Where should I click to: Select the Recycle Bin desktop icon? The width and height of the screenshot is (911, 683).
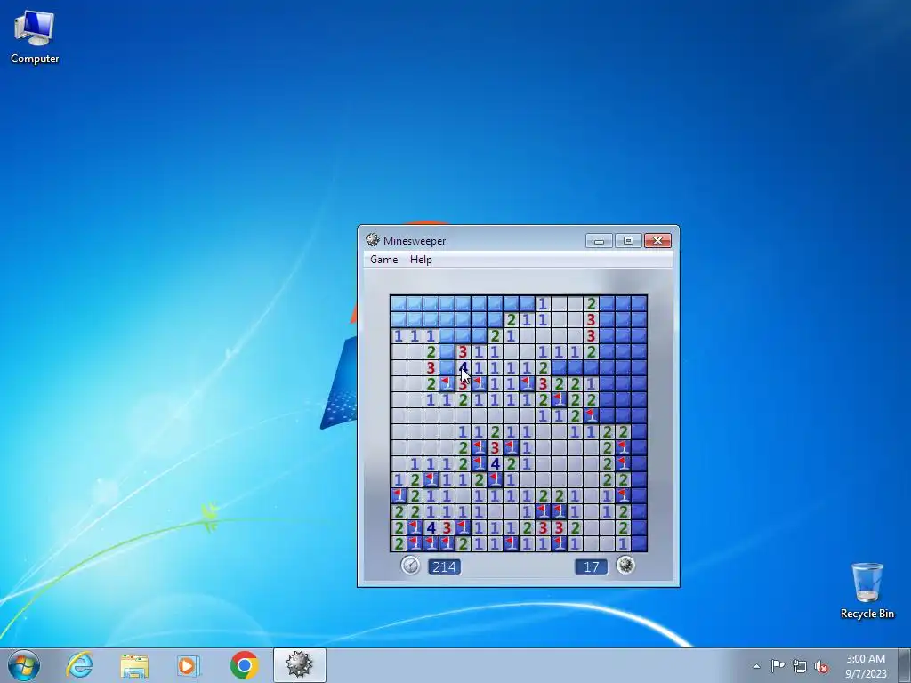pyautogui.click(x=867, y=591)
